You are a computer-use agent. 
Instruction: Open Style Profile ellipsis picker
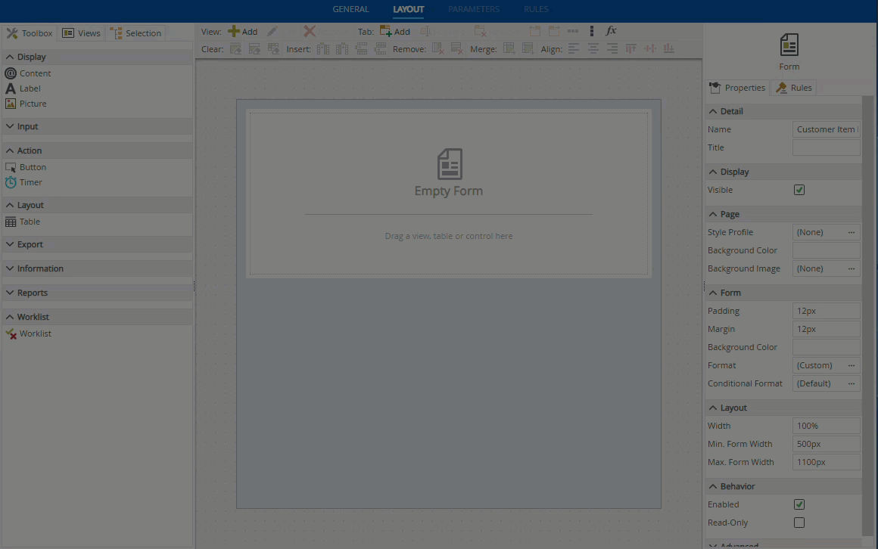pos(851,232)
